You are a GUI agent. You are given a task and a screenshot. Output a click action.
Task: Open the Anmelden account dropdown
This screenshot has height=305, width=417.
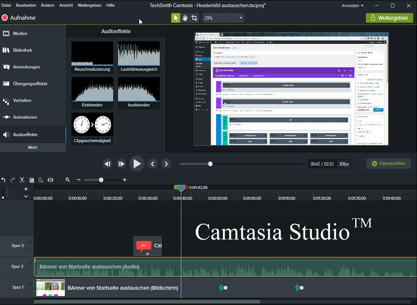pyautogui.click(x=352, y=5)
